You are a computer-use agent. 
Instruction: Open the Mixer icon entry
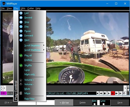21,93
